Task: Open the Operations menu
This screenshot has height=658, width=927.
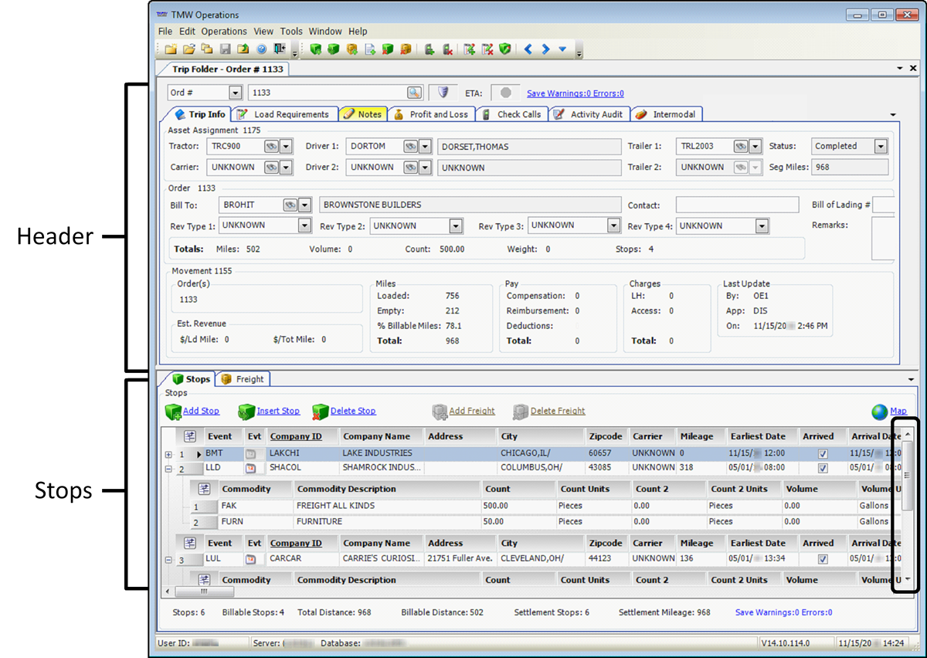Action: tap(224, 32)
